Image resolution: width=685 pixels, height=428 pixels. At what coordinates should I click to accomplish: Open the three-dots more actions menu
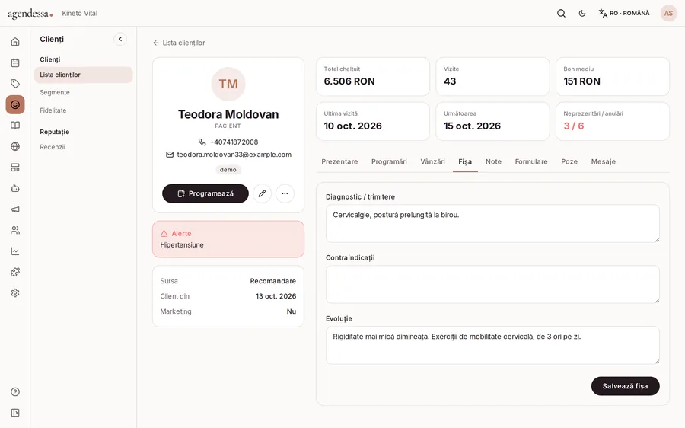coord(285,193)
